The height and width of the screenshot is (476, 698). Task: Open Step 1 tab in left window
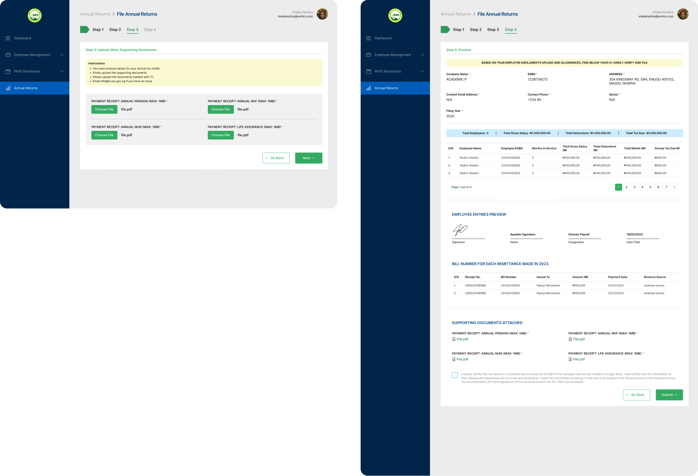pos(98,29)
